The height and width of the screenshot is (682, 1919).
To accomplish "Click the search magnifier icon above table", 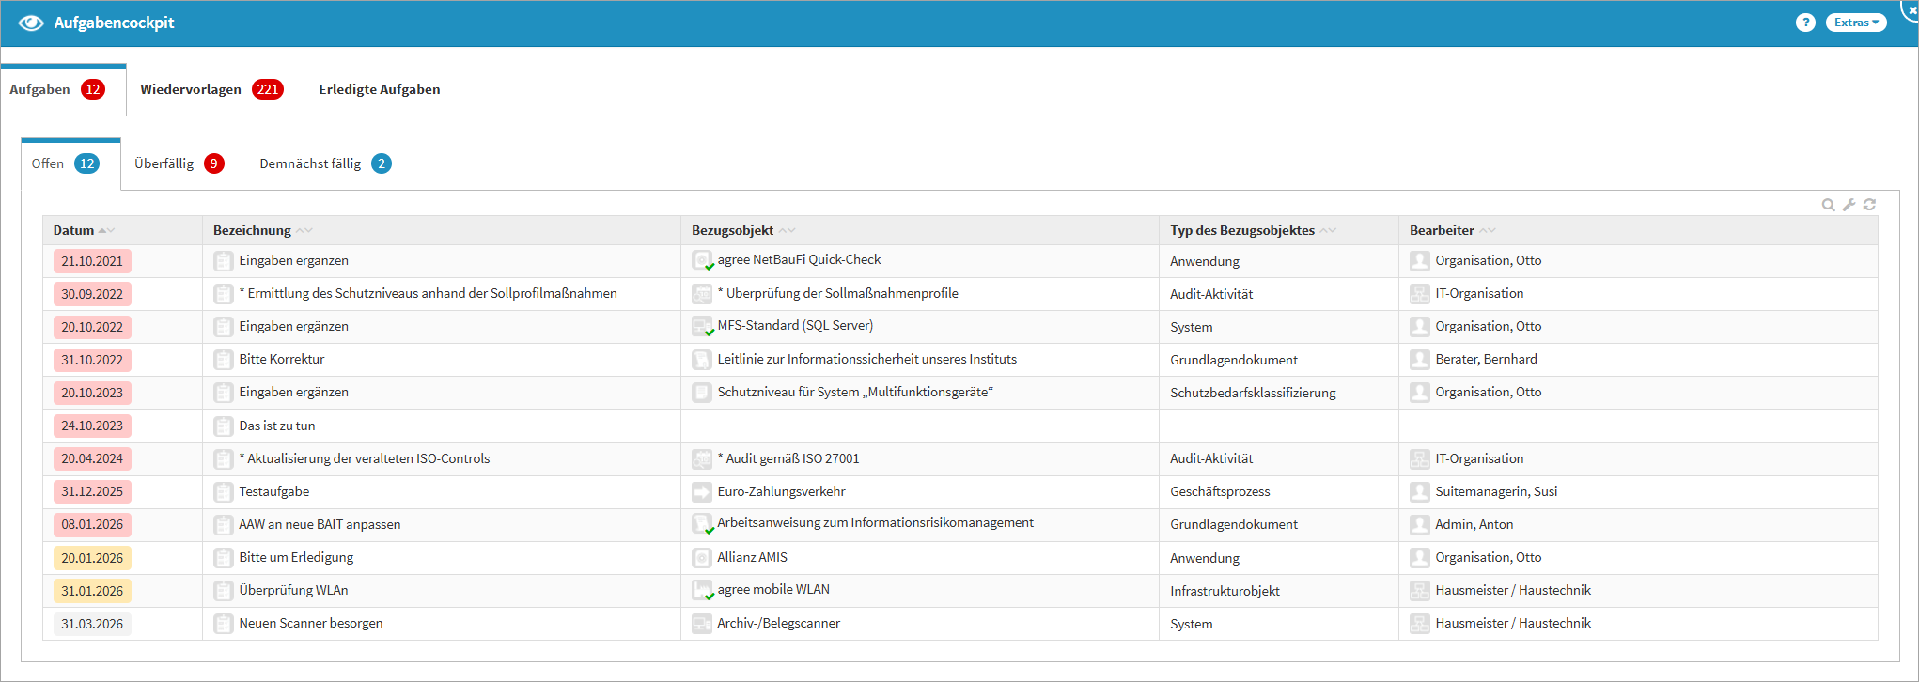I will 1828,205.
